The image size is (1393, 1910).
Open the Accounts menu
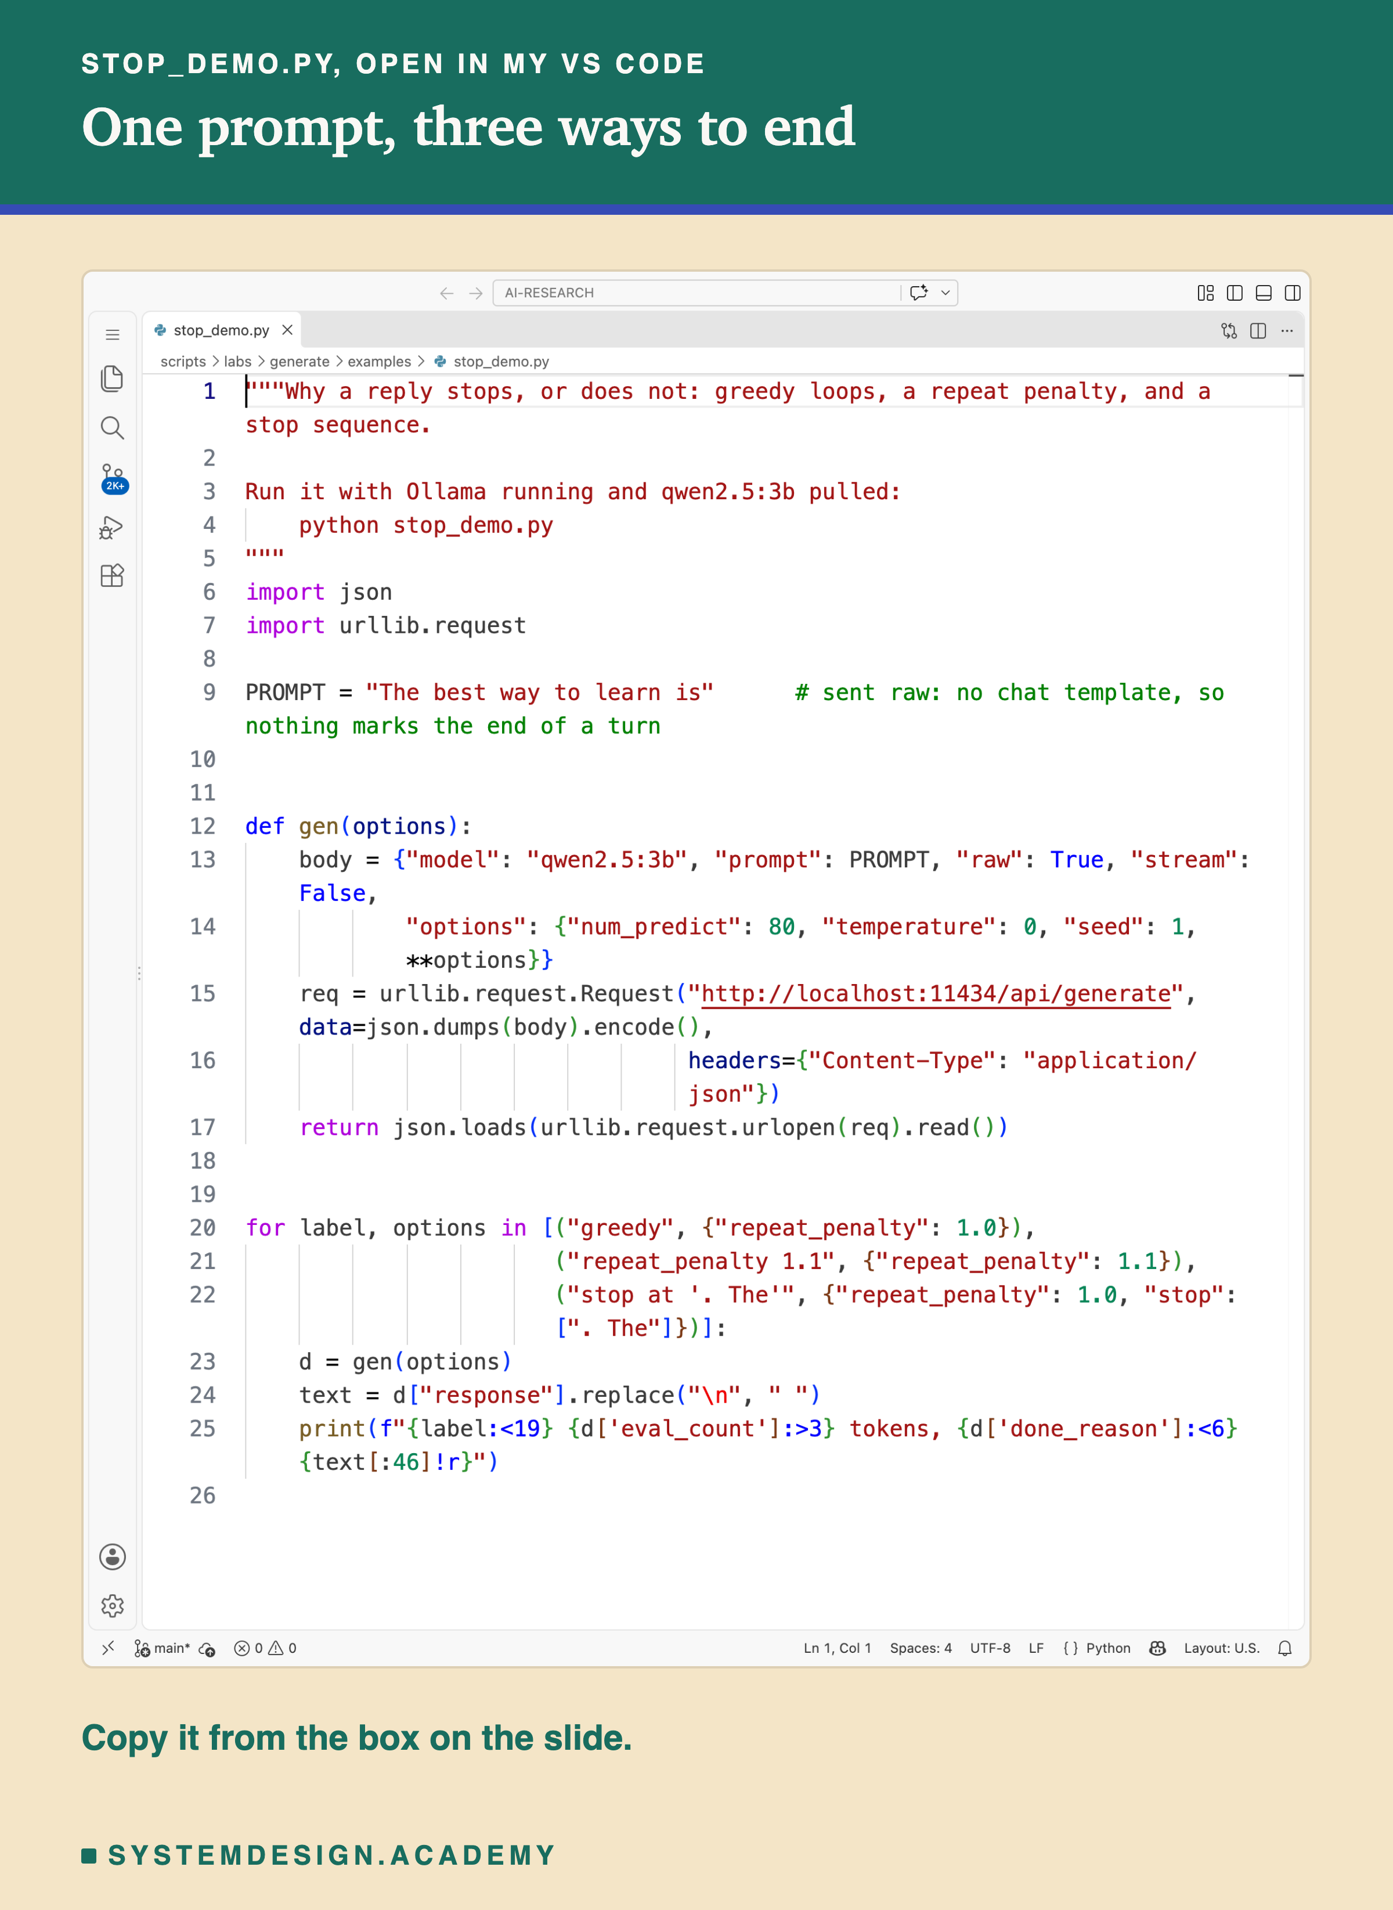112,1556
